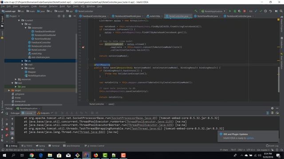Viewport: 284px width, 159px height.
Task: Switch to FeedbackController.java tab
Action: [x=94, y=16]
